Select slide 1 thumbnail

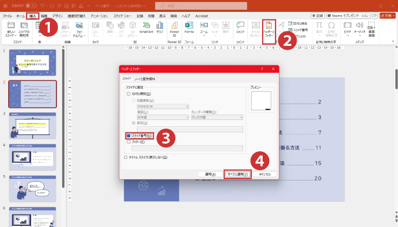tap(32, 63)
